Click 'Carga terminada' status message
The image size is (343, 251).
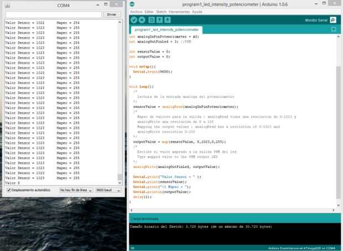click(x=144, y=218)
